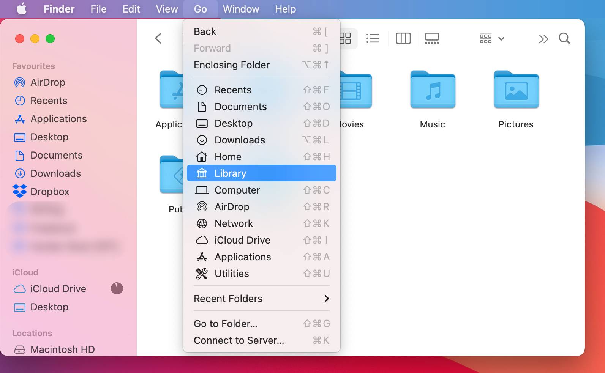
Task: Select Library in the Go menu
Action: [261, 173]
